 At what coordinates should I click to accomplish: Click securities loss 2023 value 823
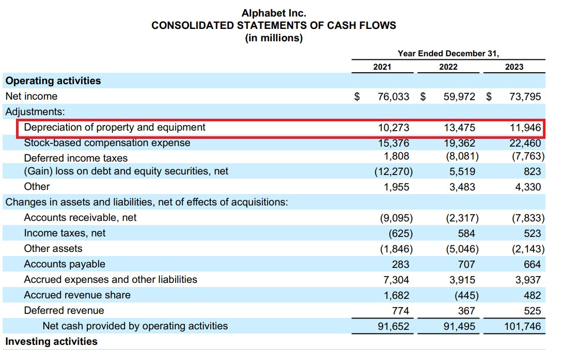click(533, 171)
